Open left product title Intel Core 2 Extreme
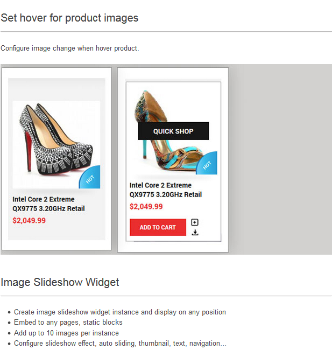The height and width of the screenshot is (357, 332). [48, 204]
